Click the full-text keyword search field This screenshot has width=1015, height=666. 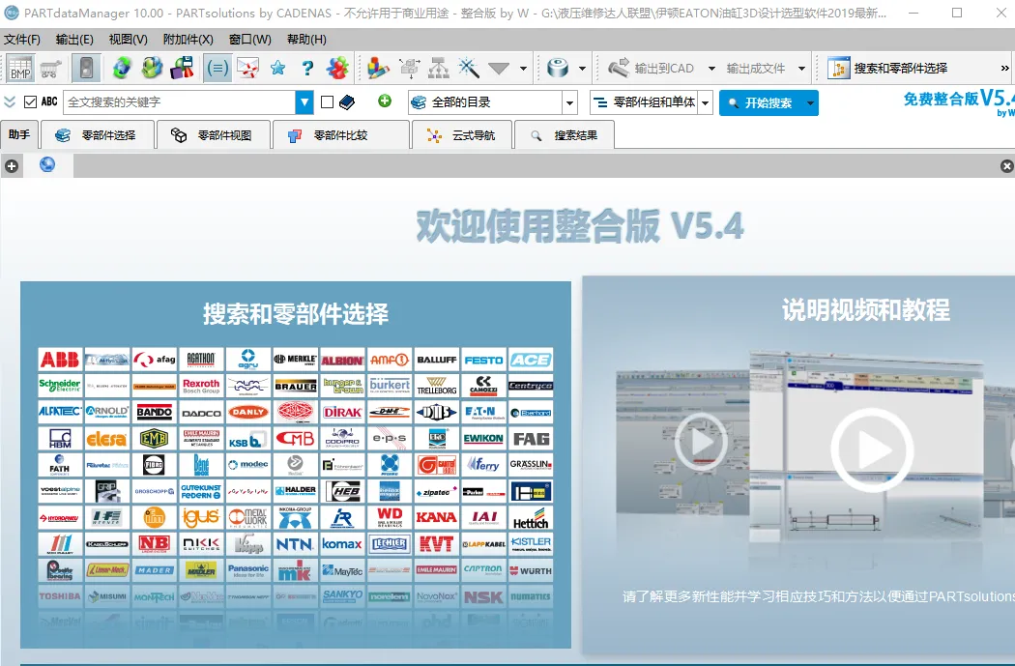tap(179, 102)
